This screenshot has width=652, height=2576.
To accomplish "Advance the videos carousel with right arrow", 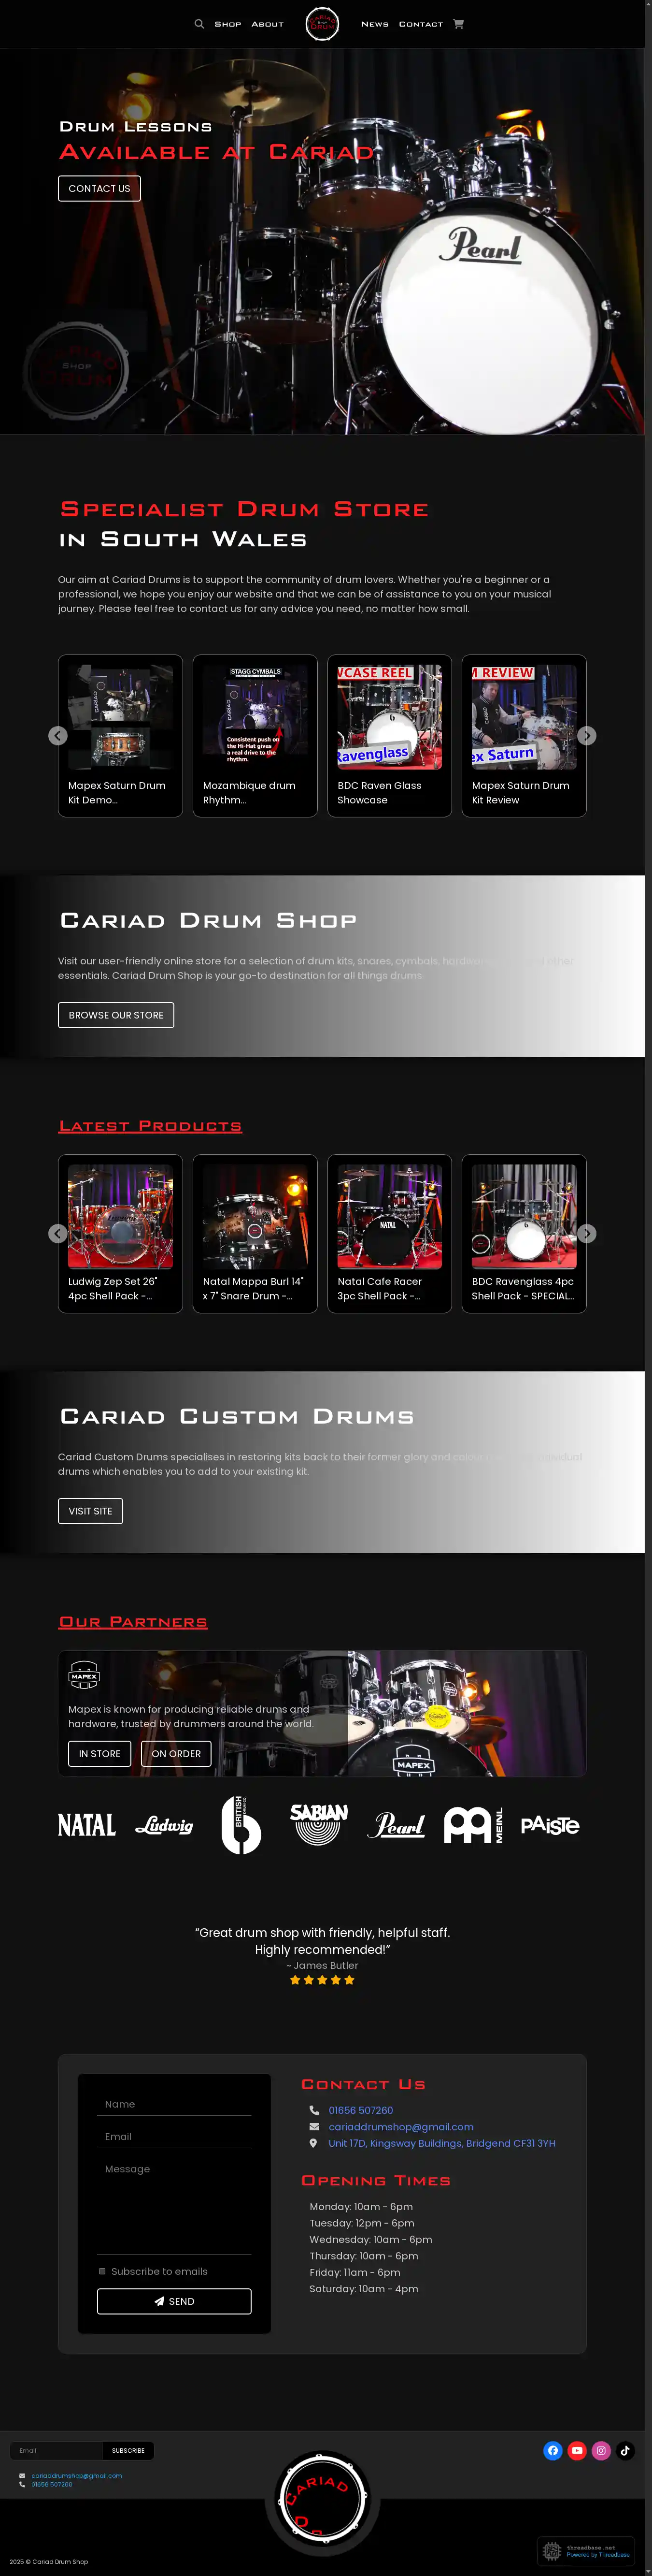I will (587, 736).
